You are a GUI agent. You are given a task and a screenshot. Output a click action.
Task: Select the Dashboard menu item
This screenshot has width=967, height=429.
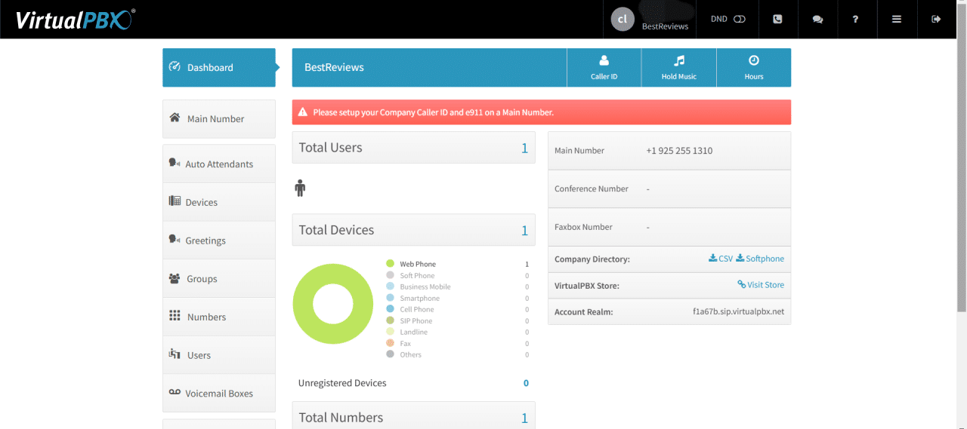[x=219, y=68]
